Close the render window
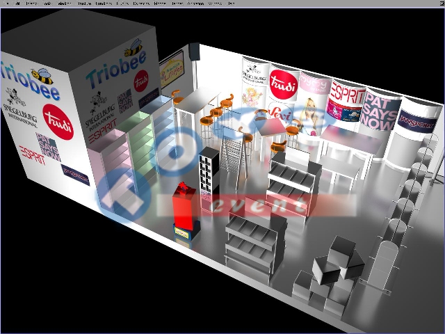This screenshot has height=334, width=445. [x=442, y=3]
